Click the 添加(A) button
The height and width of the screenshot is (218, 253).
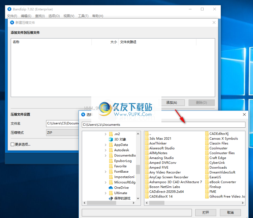(x=172, y=102)
